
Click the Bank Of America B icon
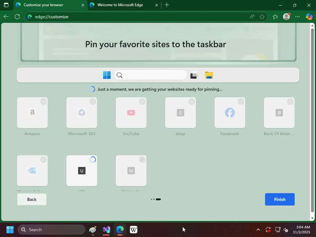coord(279,113)
